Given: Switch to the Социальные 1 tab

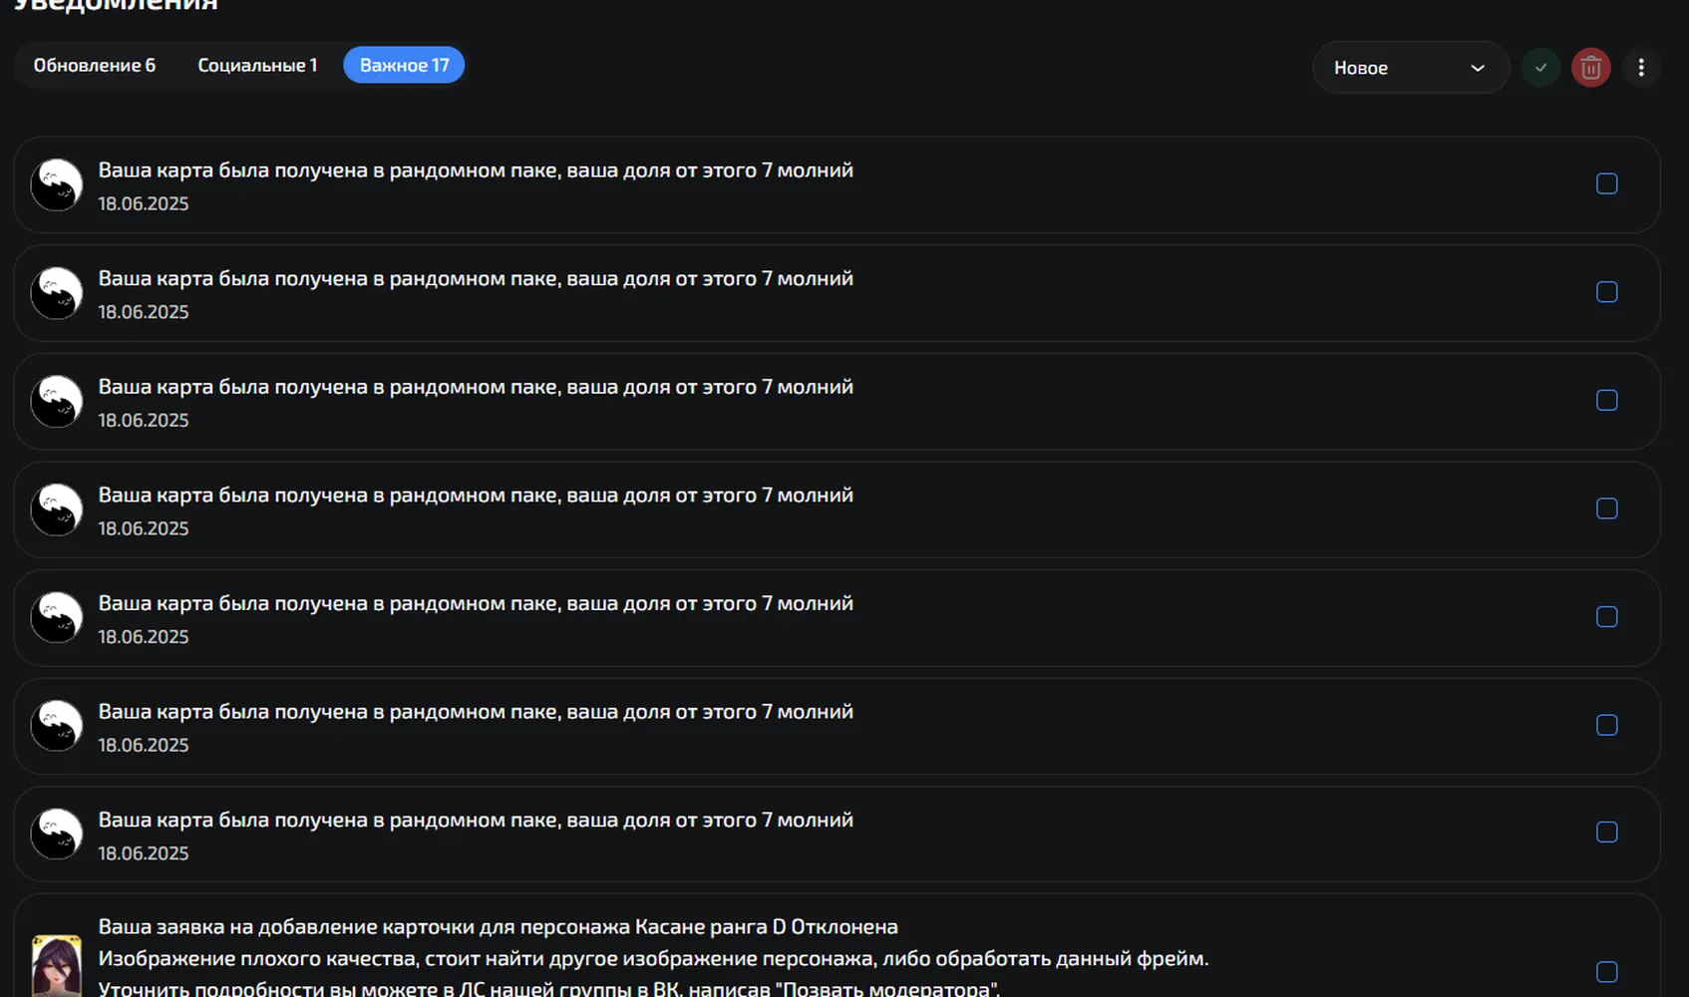Looking at the screenshot, I should point(257,65).
